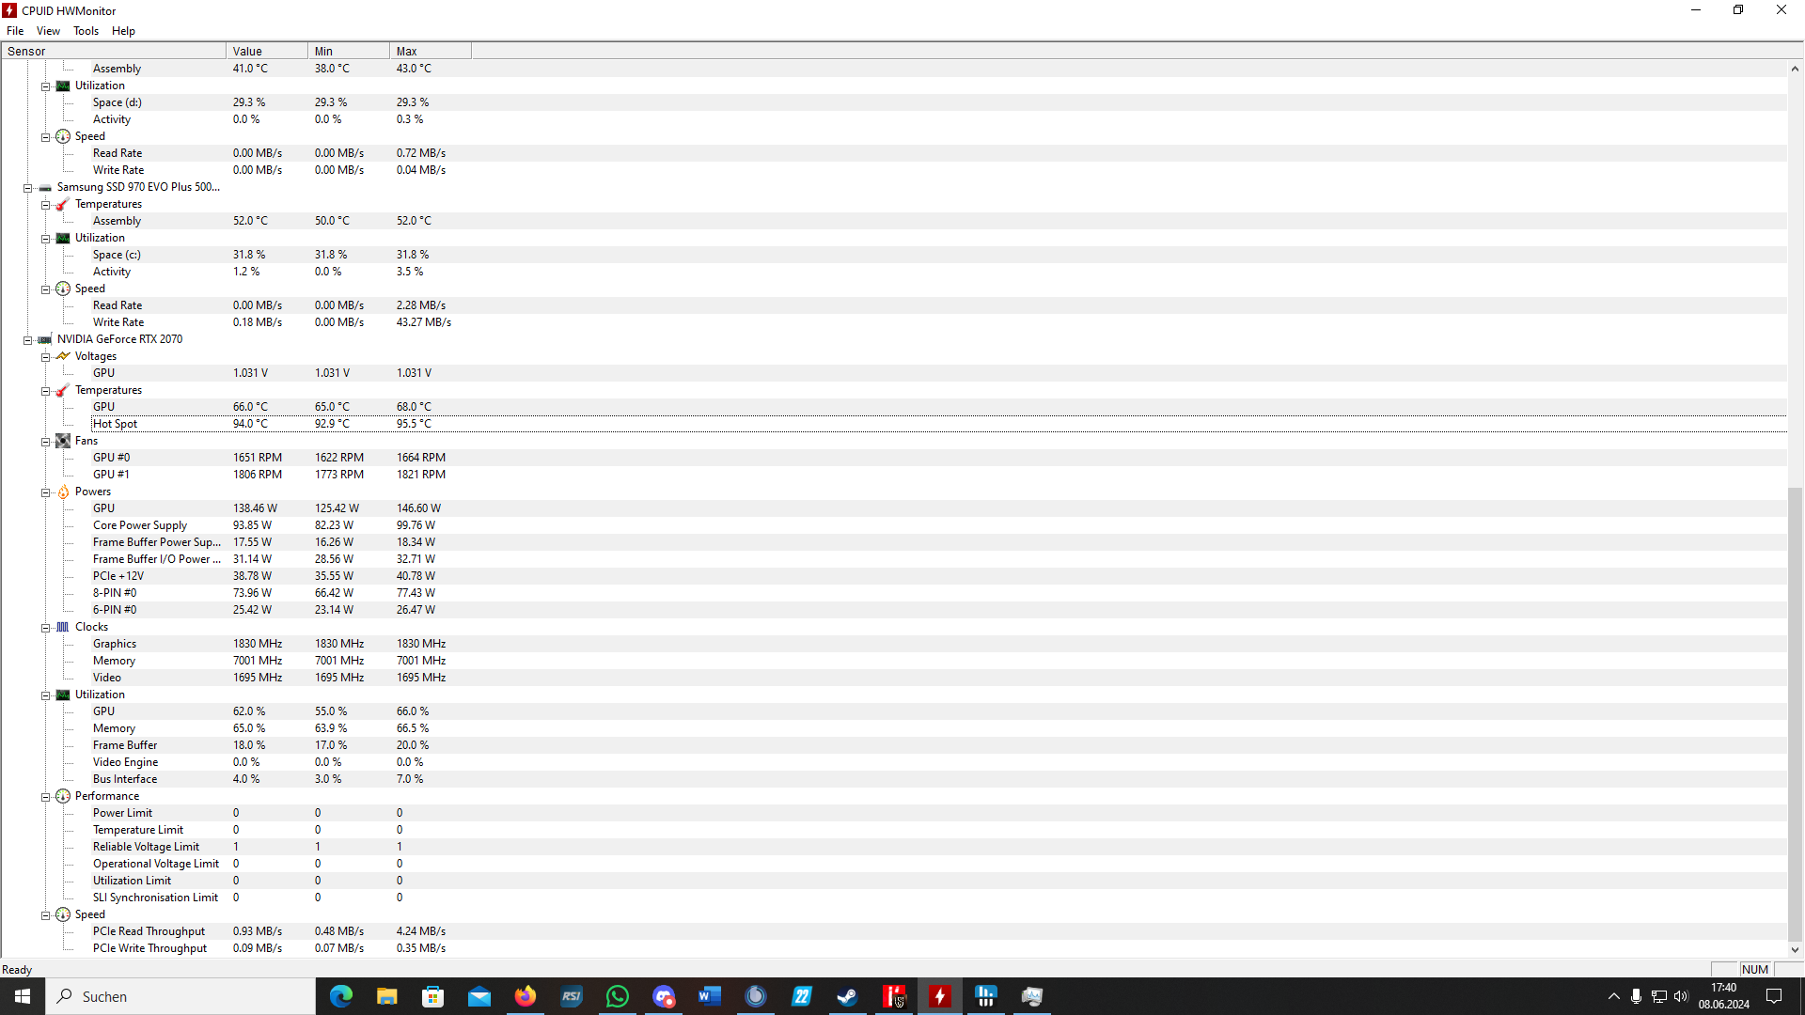This screenshot has width=1805, height=1015.
Task: Click the Voltages lightning icon
Action: pyautogui.click(x=63, y=356)
